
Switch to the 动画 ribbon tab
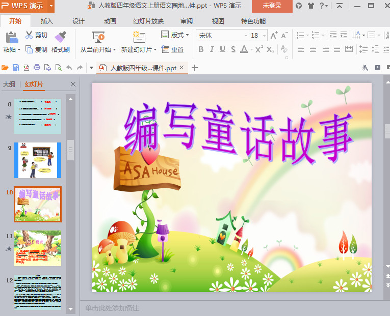[x=110, y=21]
